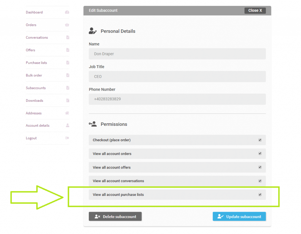Open the Offers sidebar link
Screen dimensions: 301x234
[31, 50]
